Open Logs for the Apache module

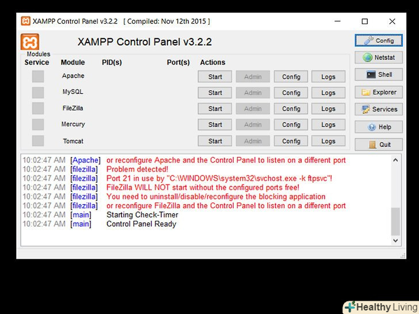tap(329, 76)
